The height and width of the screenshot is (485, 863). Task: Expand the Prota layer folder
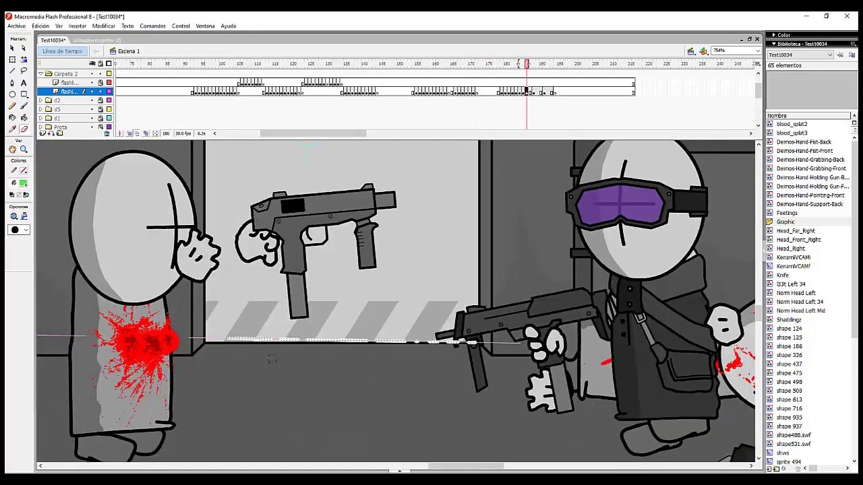tap(41, 127)
